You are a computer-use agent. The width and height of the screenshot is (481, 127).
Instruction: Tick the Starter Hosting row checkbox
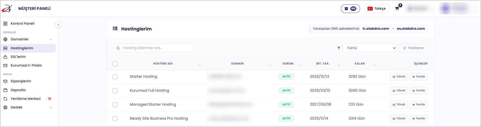click(x=115, y=77)
